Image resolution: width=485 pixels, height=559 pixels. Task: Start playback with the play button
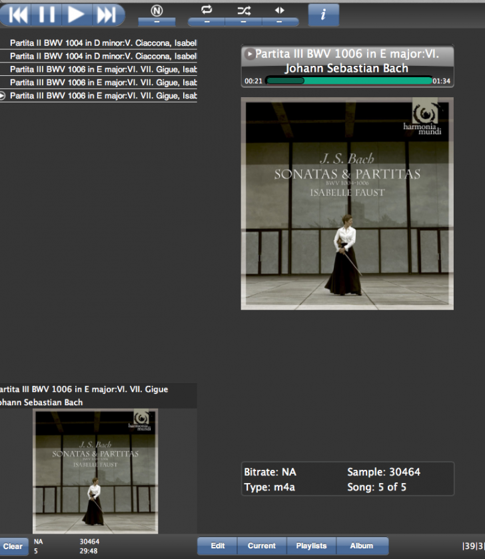(x=77, y=15)
